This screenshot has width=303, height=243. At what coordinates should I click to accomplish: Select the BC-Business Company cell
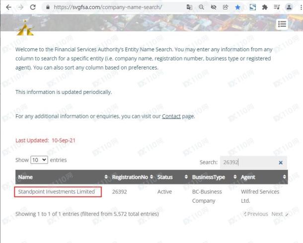pyautogui.click(x=207, y=196)
